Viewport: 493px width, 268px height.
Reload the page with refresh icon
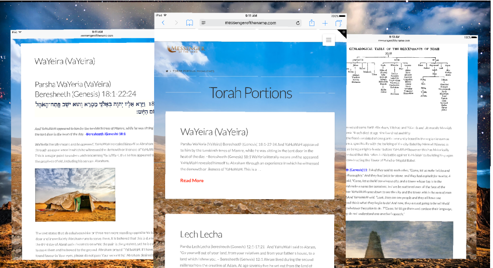[x=298, y=23]
